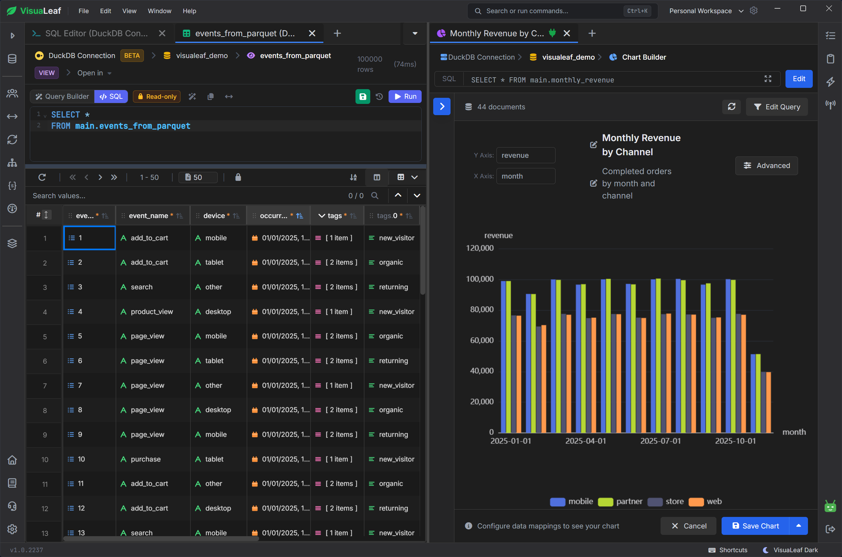Expand the SQL query fullscreen icon
This screenshot has height=557, width=842.
[x=767, y=79]
